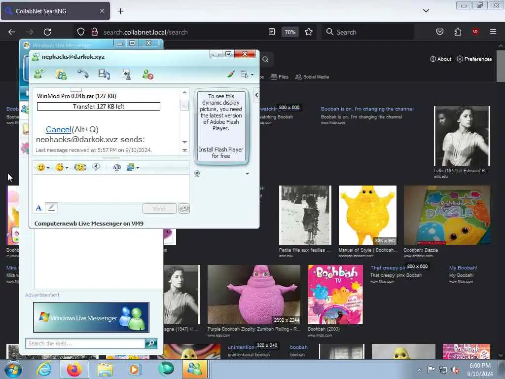Bookmark this page with the star icon
Image resolution: width=505 pixels, height=379 pixels.
click(309, 32)
